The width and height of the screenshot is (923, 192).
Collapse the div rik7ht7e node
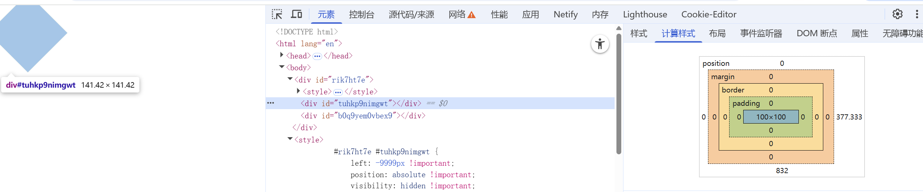(x=290, y=79)
